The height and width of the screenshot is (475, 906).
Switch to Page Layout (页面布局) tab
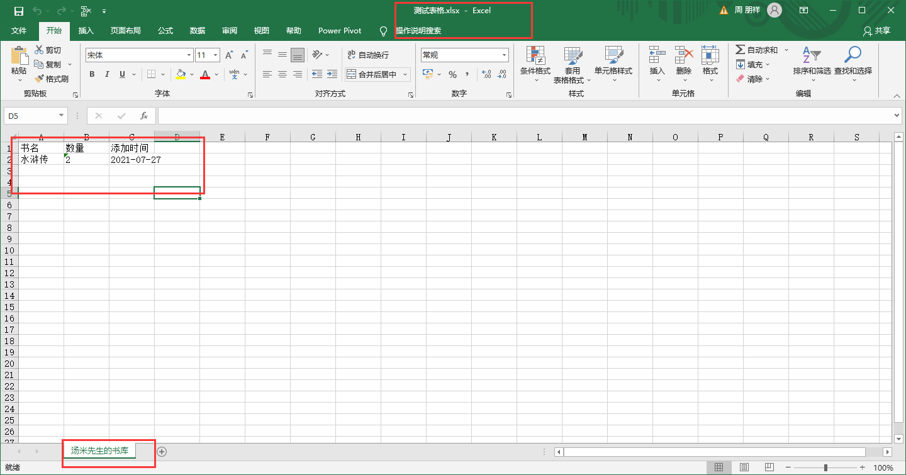tap(126, 31)
